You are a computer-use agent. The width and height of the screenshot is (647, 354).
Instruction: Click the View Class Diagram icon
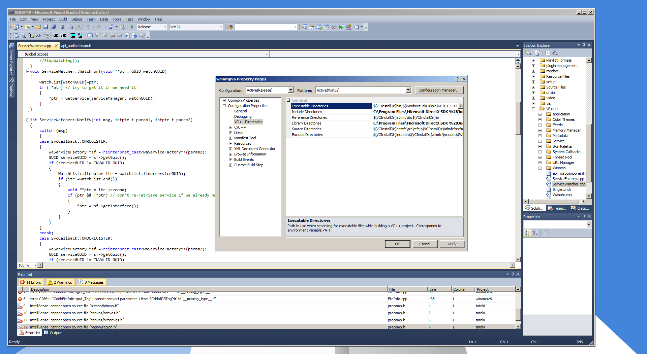[x=555, y=53]
